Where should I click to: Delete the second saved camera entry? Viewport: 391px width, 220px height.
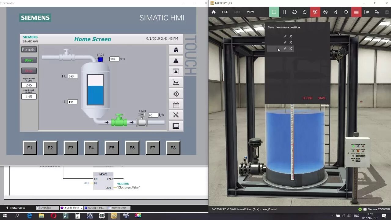[x=291, y=42]
